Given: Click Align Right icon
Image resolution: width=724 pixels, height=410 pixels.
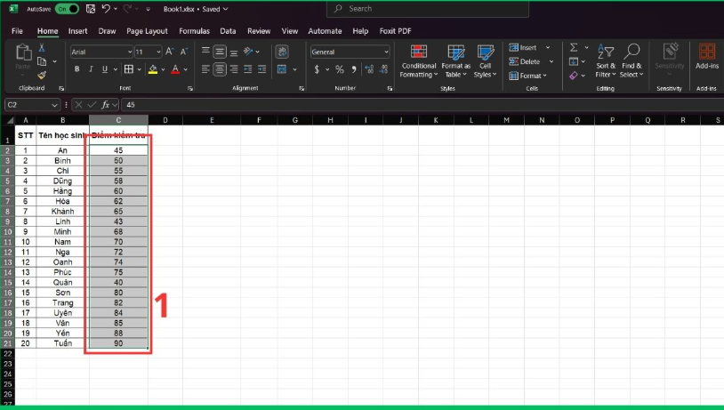Looking at the screenshot, I should tap(234, 69).
